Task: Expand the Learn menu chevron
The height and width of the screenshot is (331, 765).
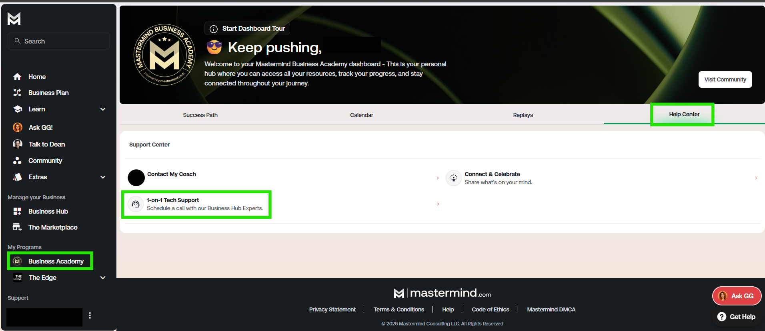Action: [103, 109]
